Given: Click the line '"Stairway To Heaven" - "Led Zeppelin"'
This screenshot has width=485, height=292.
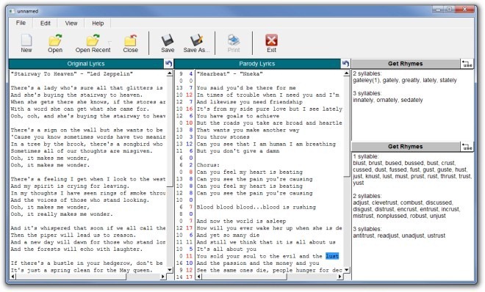Looking at the screenshot, I should click(x=72, y=74).
